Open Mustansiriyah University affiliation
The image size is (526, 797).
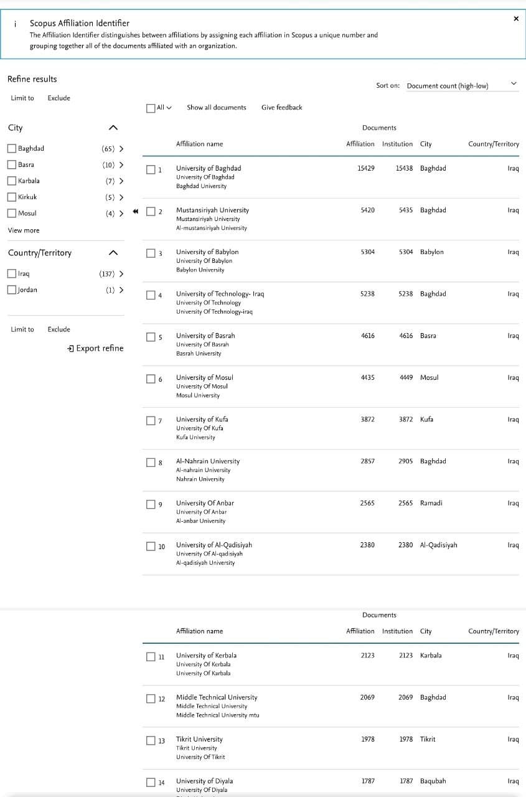(x=212, y=210)
